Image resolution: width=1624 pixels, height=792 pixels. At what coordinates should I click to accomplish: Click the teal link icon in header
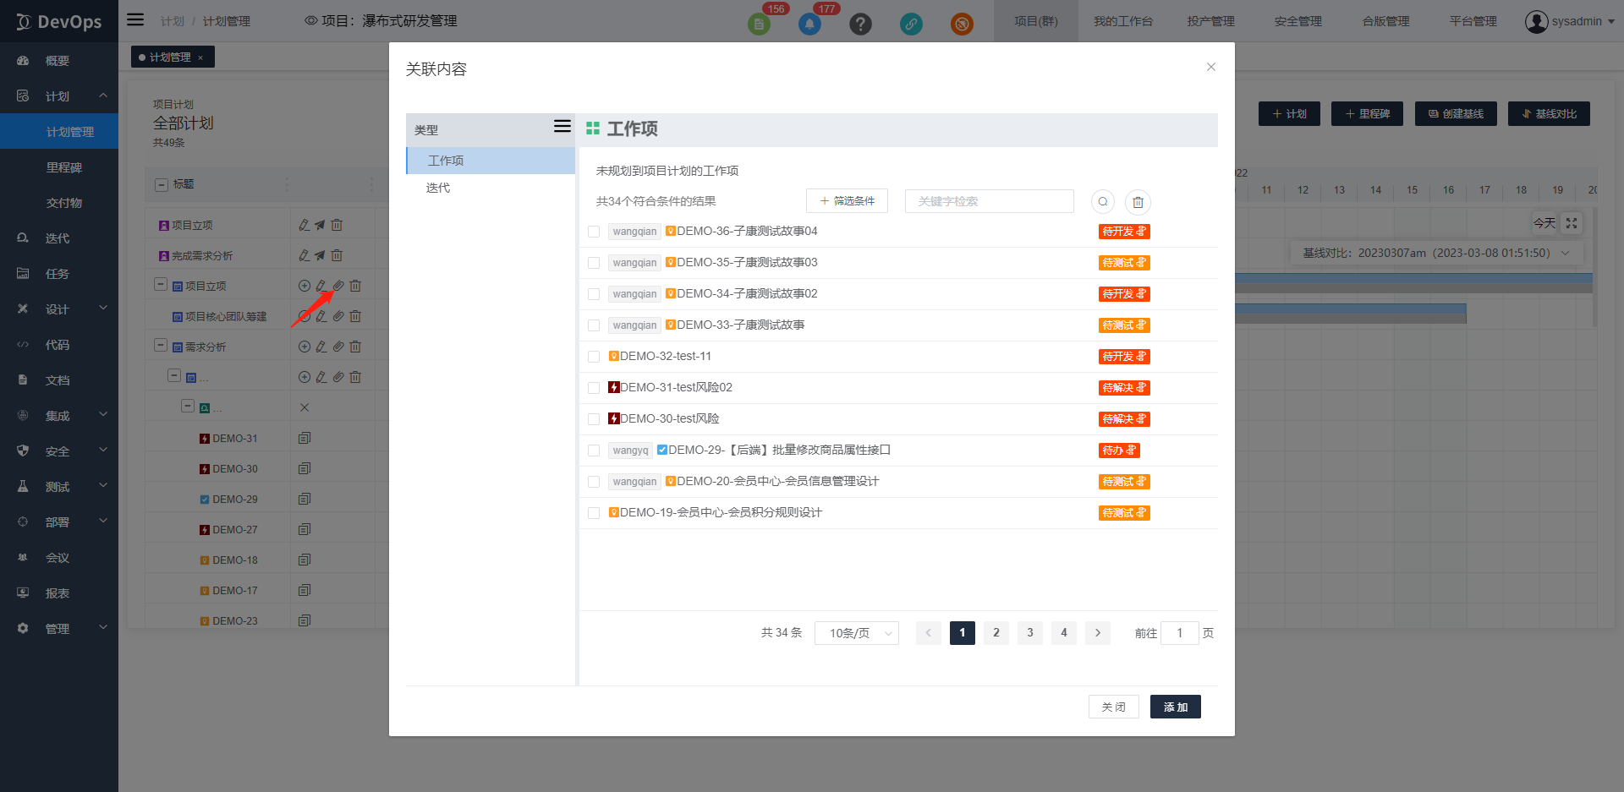coord(911,25)
